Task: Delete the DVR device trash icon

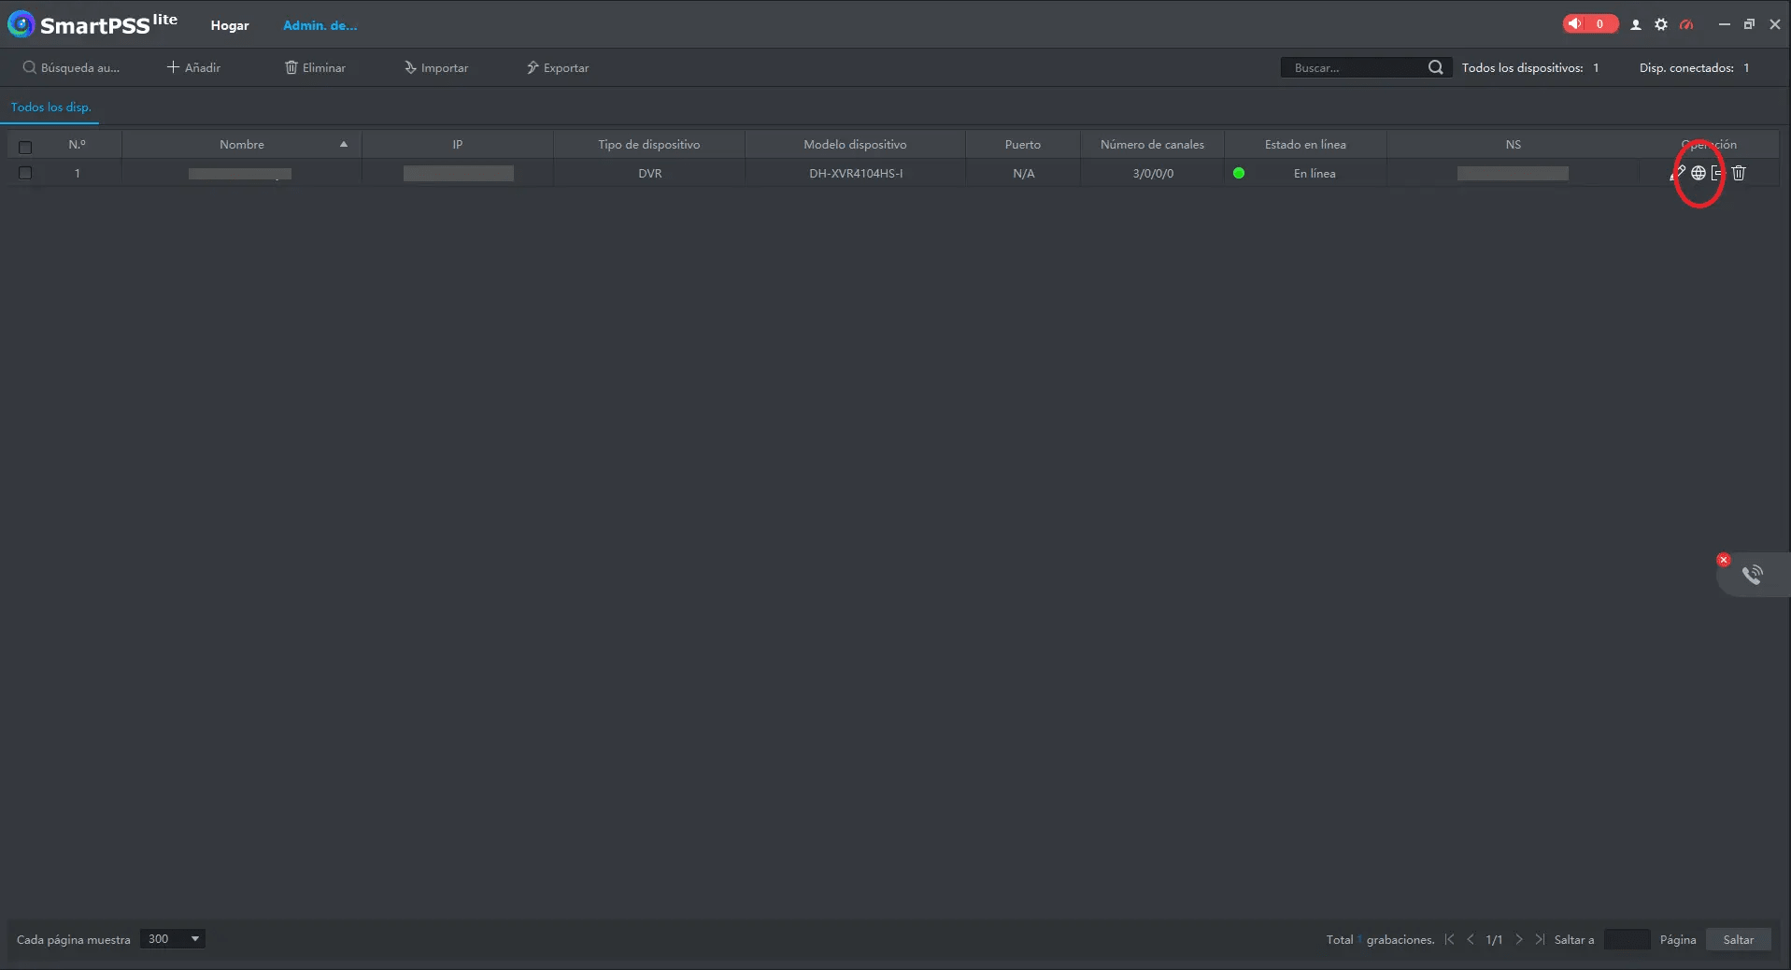Action: (1739, 173)
